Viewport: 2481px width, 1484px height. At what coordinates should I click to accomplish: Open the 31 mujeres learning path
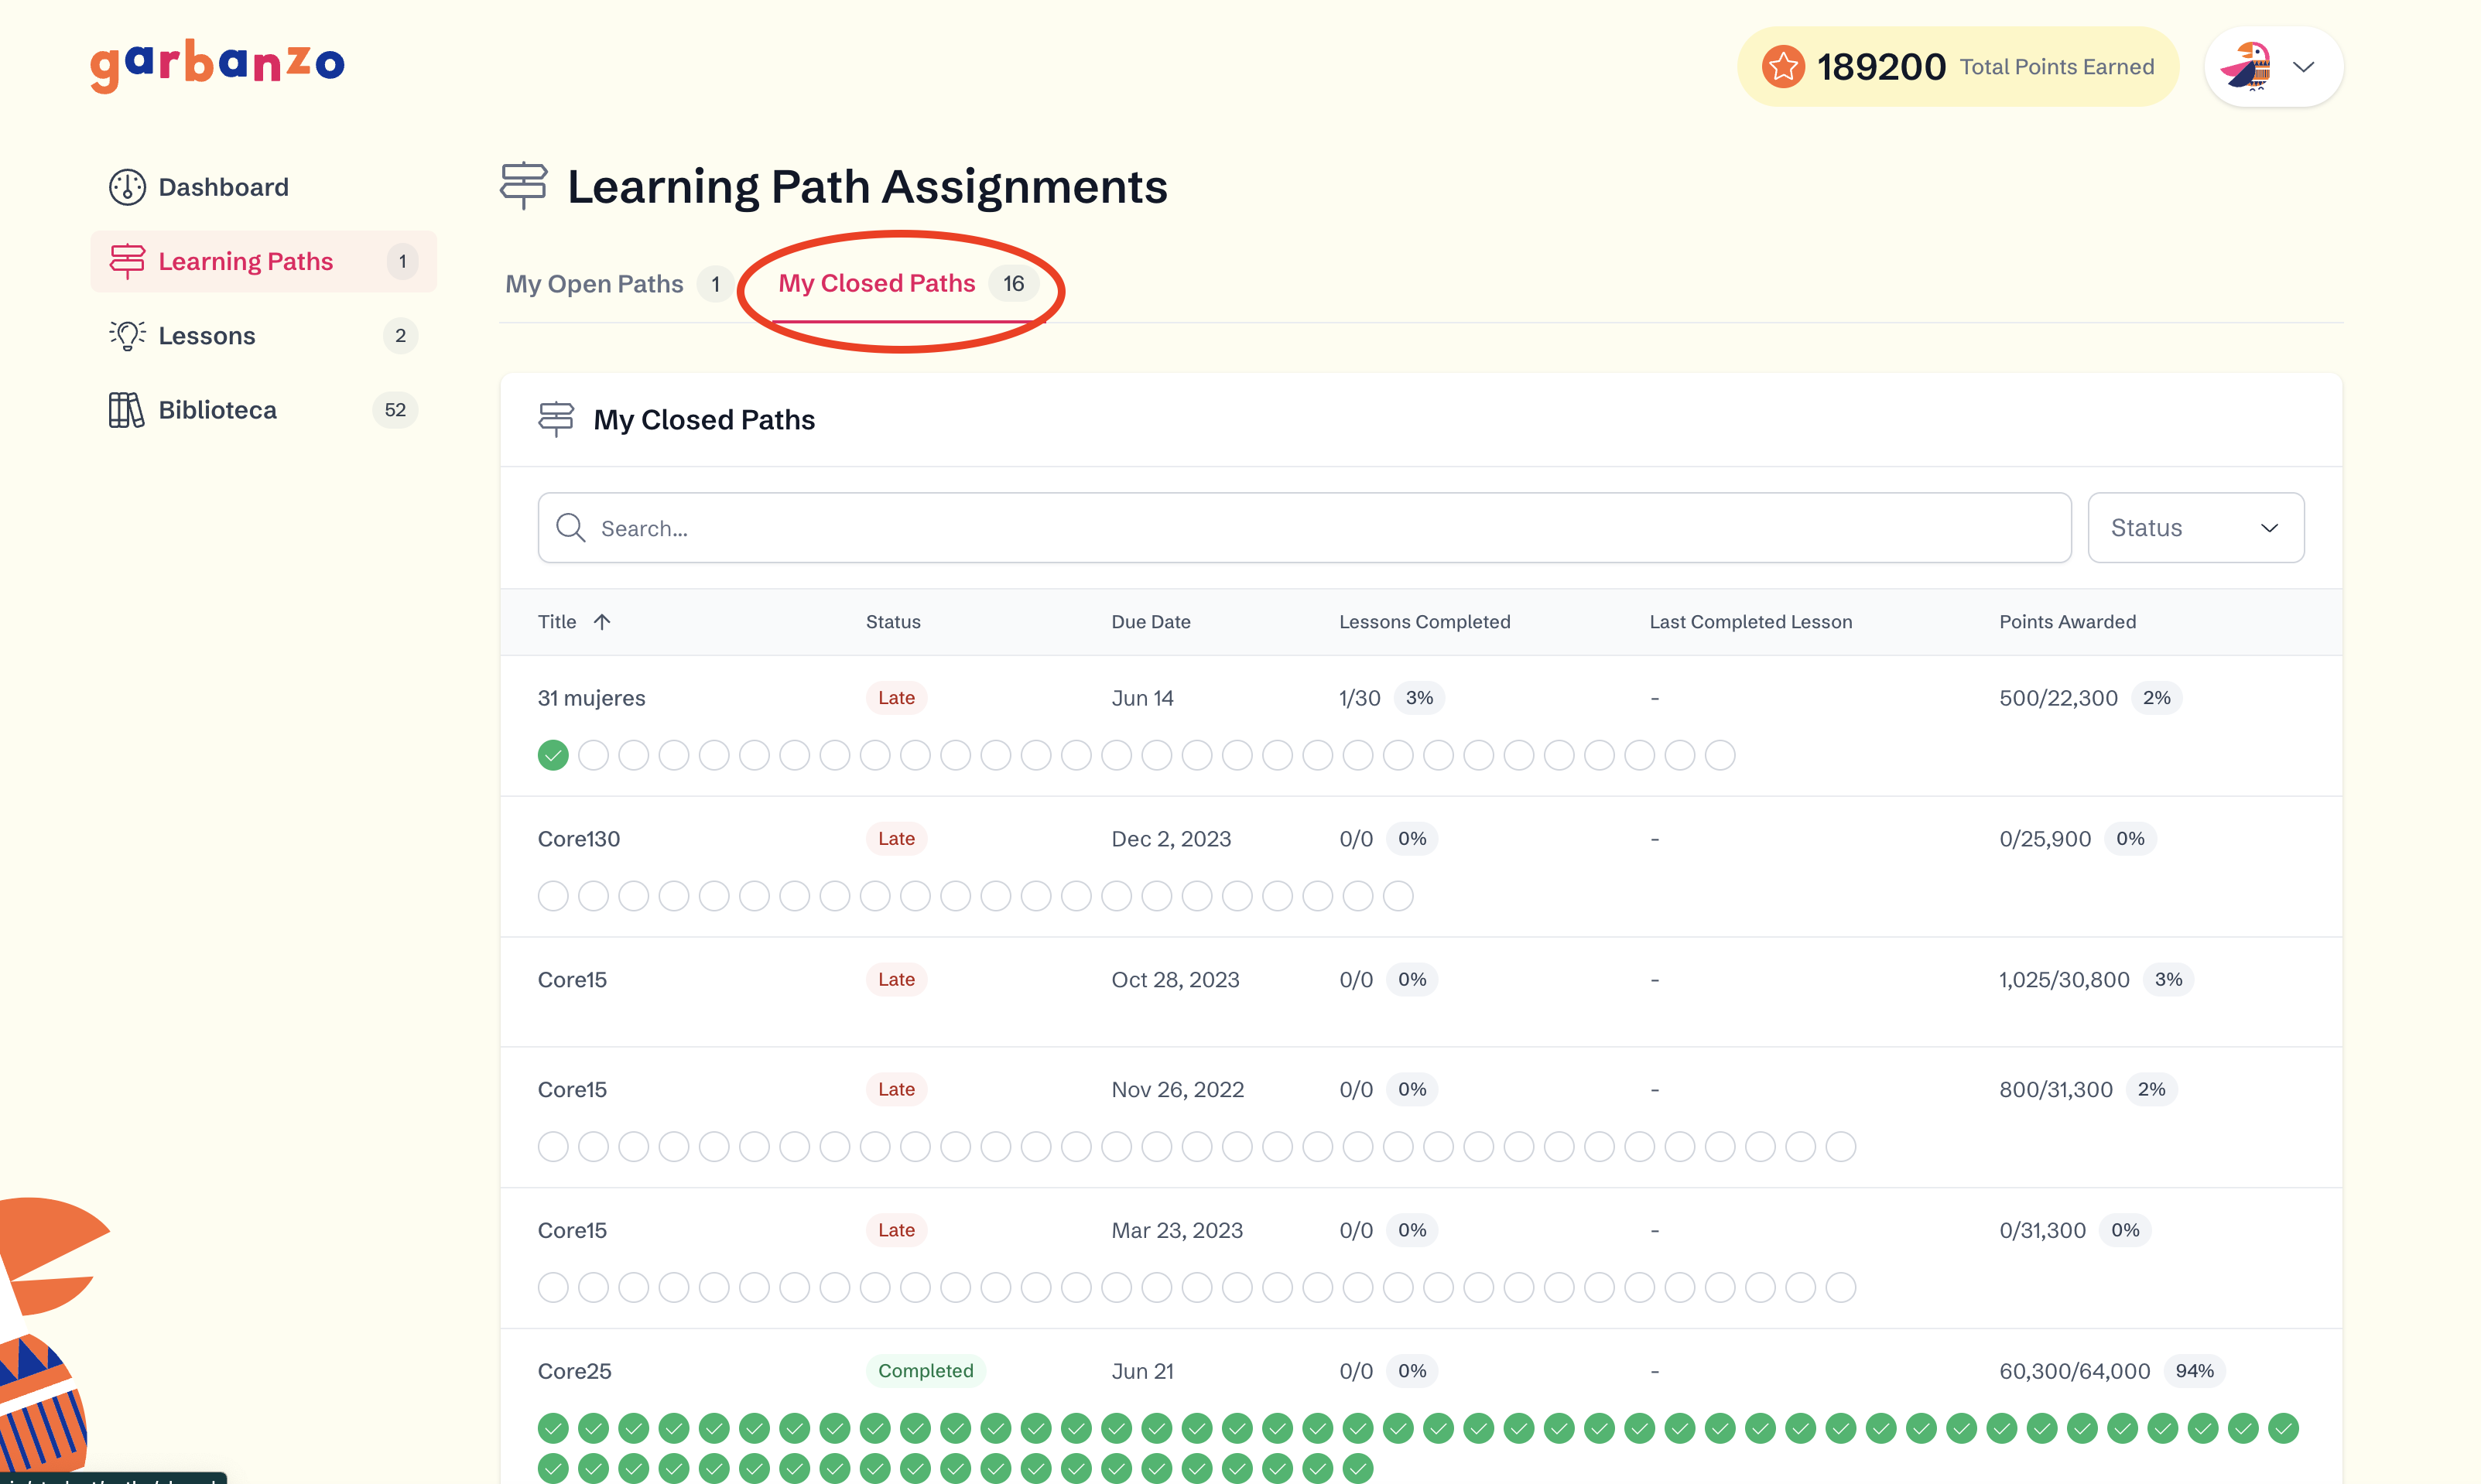[x=591, y=698]
